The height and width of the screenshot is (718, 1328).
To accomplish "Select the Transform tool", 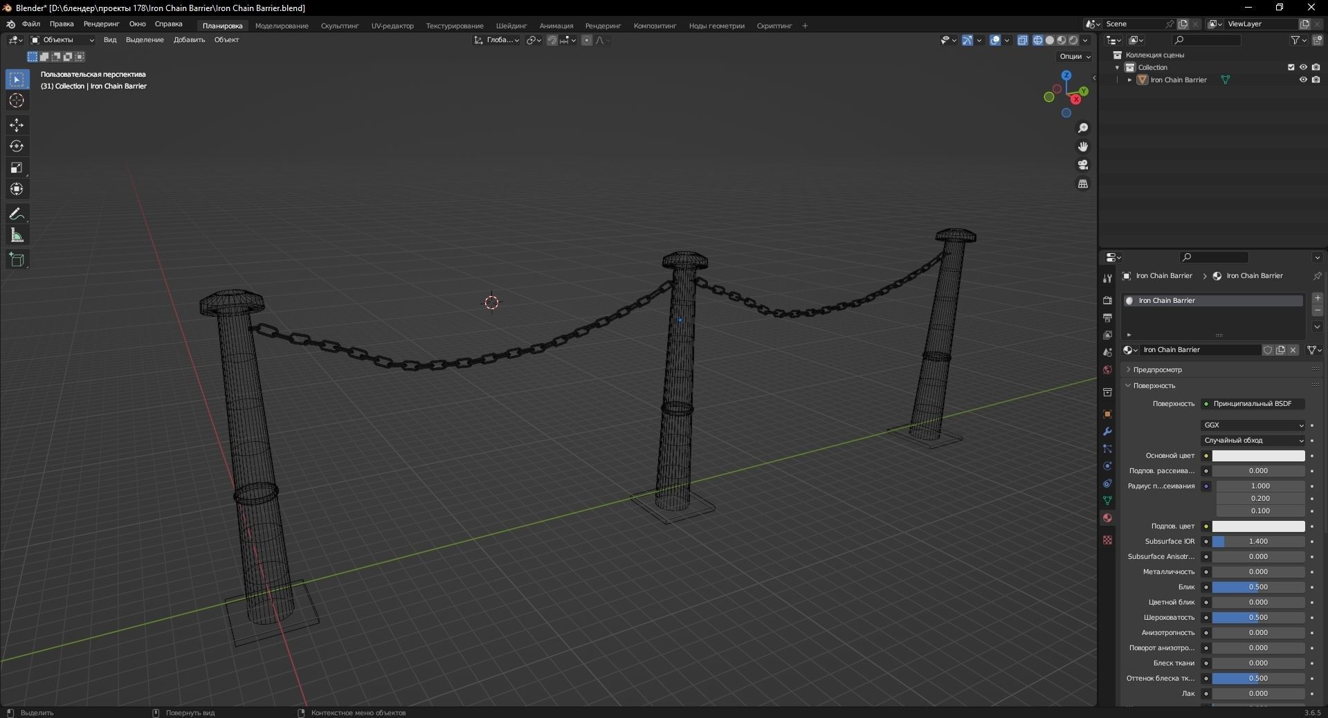I will click(x=17, y=190).
